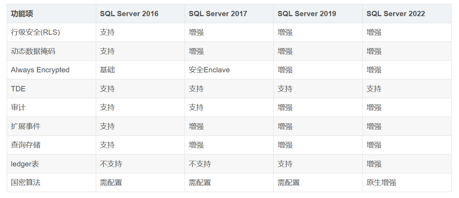Click 增强 in 扩展事件 row under 2022
The width and height of the screenshot is (459, 198).
pyautogui.click(x=374, y=126)
